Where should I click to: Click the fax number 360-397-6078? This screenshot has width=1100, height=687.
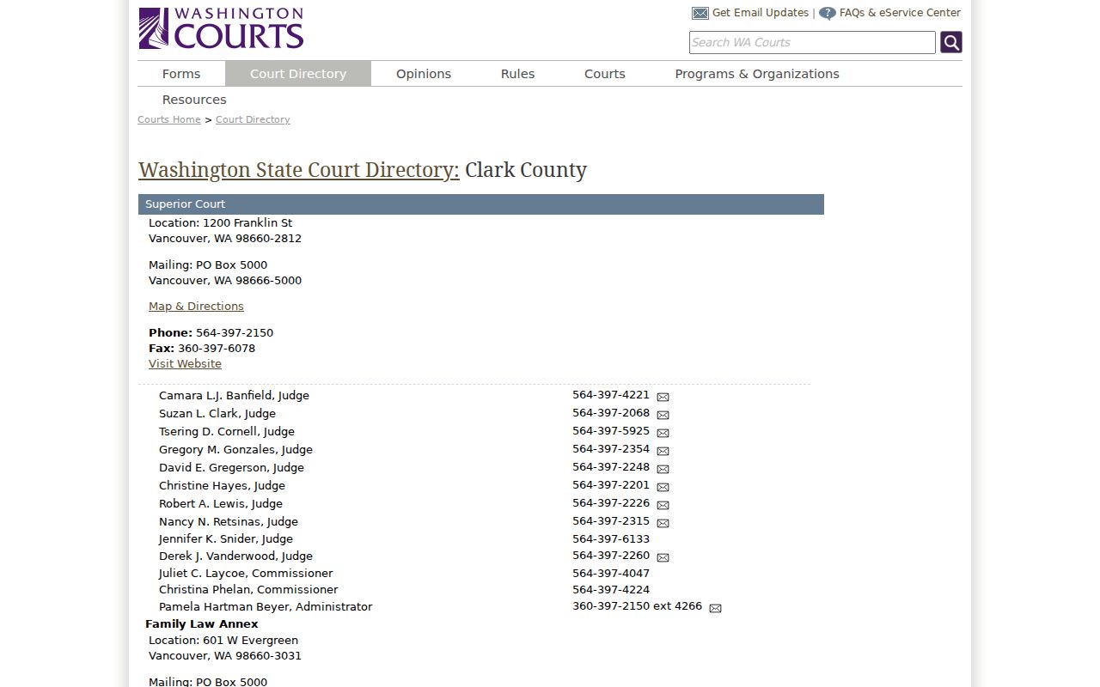click(x=217, y=349)
